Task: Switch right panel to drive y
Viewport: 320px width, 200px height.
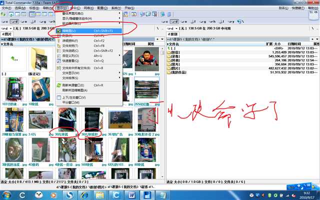Action: (x=231, y=21)
